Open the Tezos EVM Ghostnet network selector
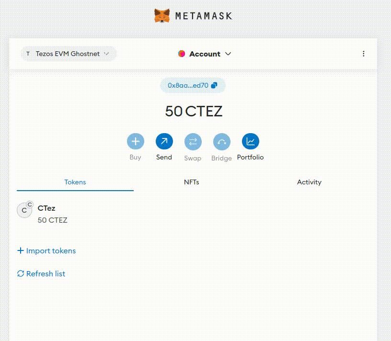 67,54
